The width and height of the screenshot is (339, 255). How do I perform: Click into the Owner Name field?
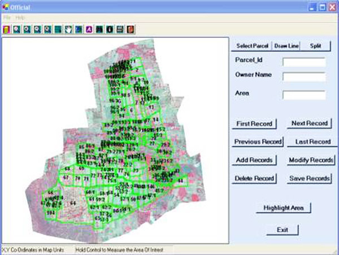click(304, 77)
